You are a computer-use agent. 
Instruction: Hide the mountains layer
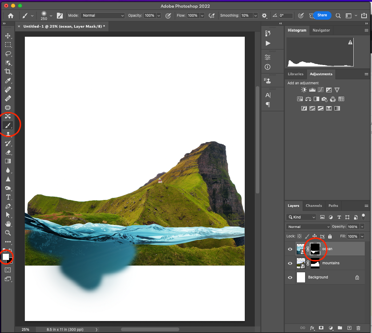click(290, 263)
